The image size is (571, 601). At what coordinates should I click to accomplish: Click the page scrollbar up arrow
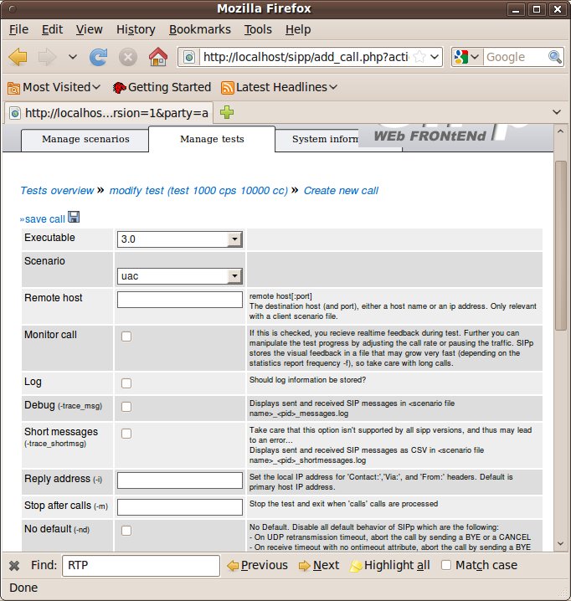point(561,131)
